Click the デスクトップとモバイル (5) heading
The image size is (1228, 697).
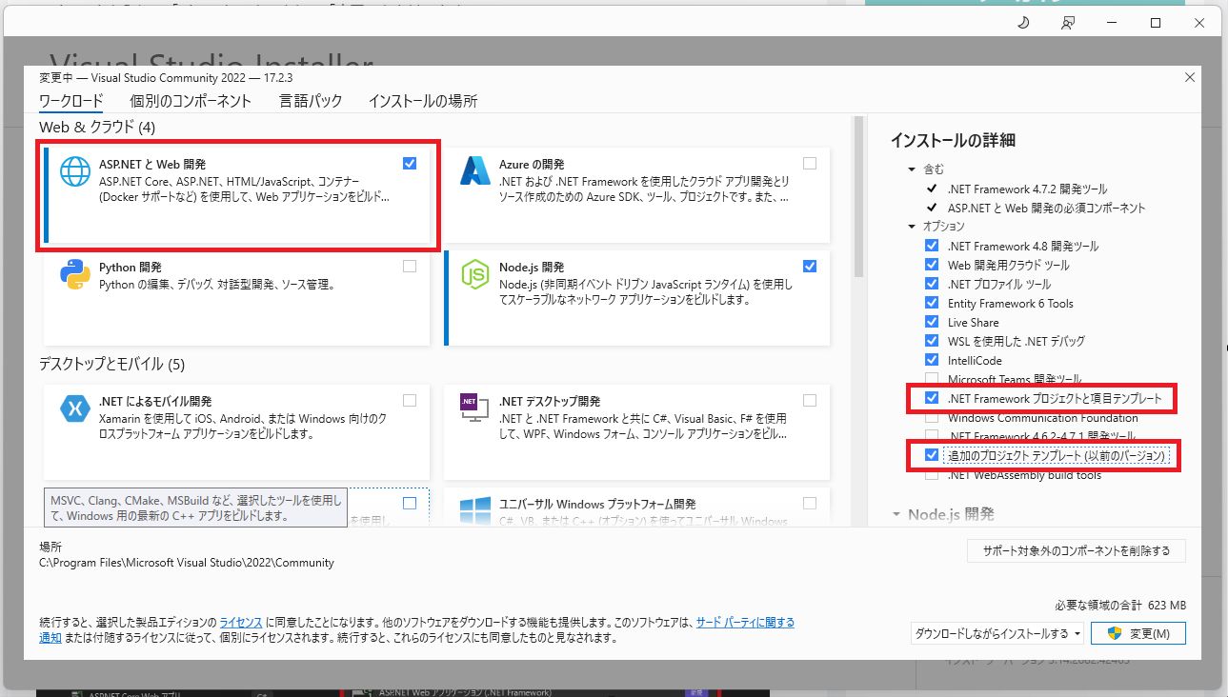111,364
